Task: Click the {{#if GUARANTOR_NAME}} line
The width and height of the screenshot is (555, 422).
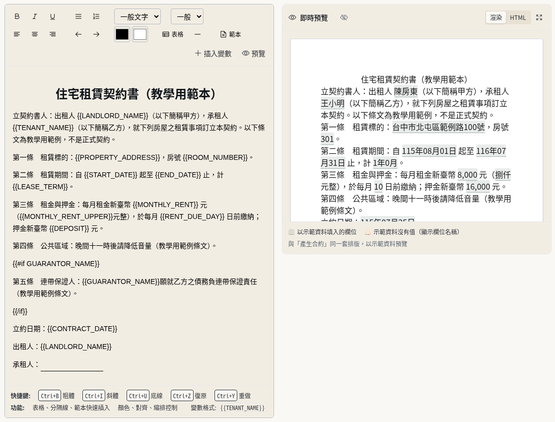Action: (56, 264)
